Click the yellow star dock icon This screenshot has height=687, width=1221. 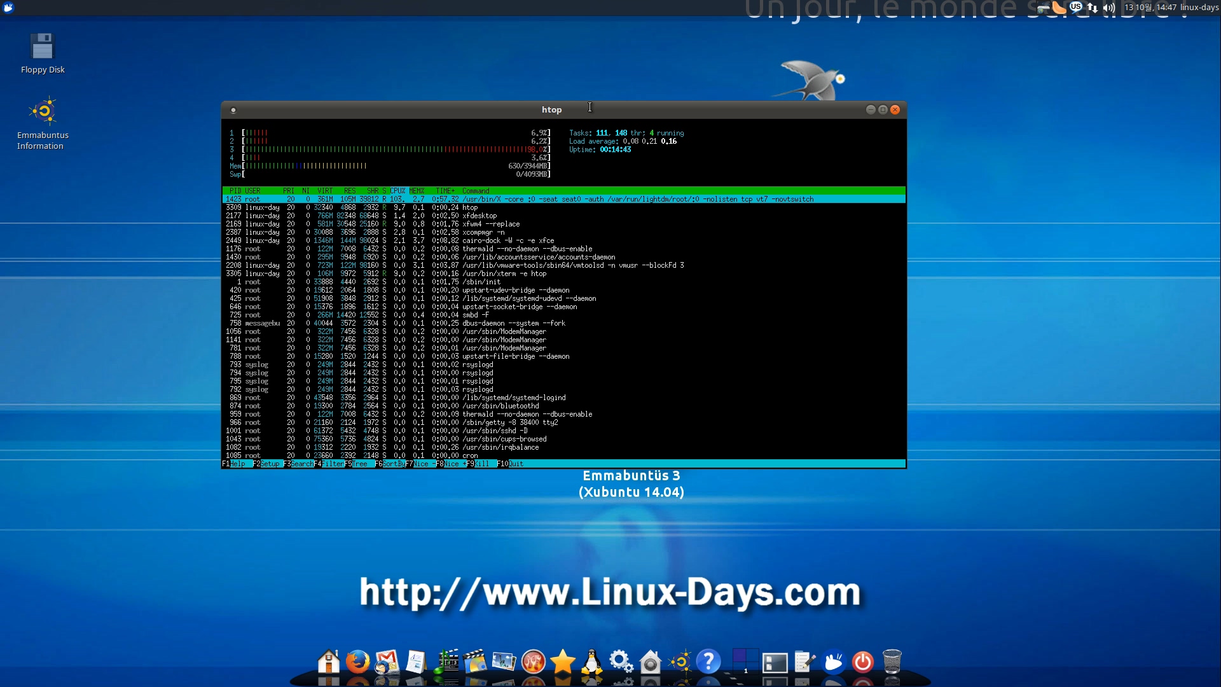pyautogui.click(x=563, y=662)
